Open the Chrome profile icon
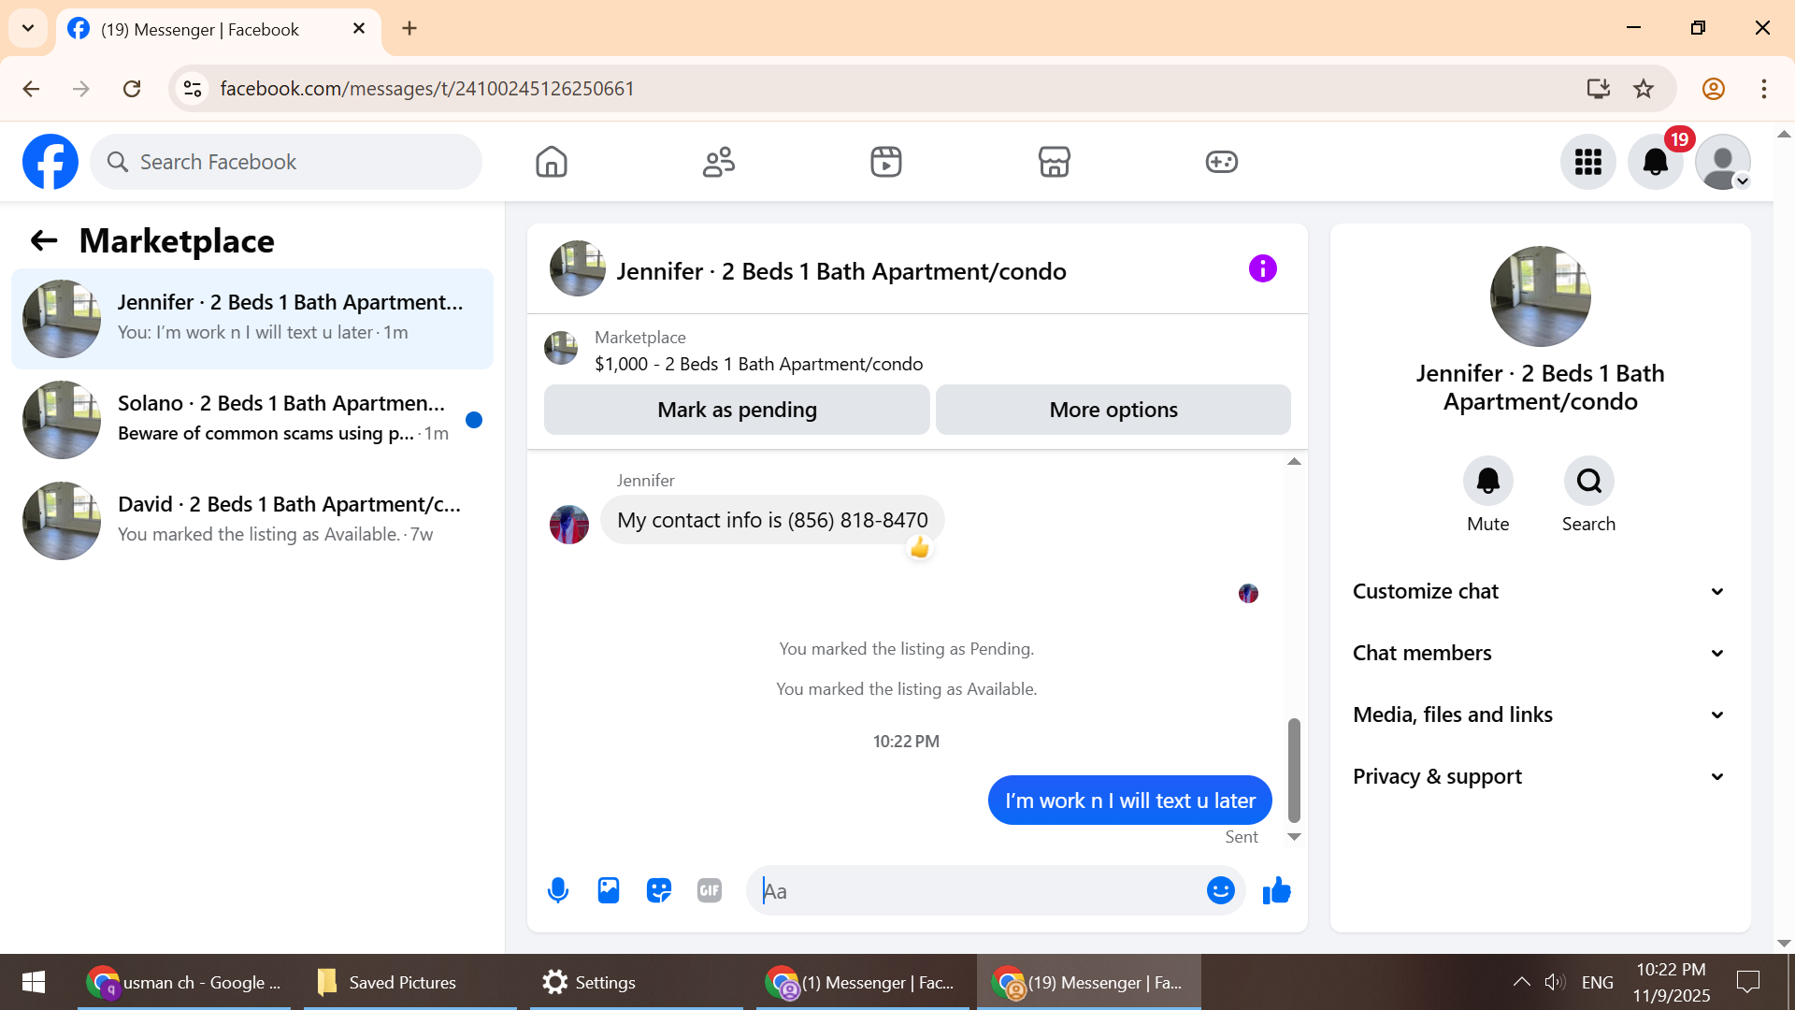Screen dimensions: 1795x1010 [x=1714, y=89]
